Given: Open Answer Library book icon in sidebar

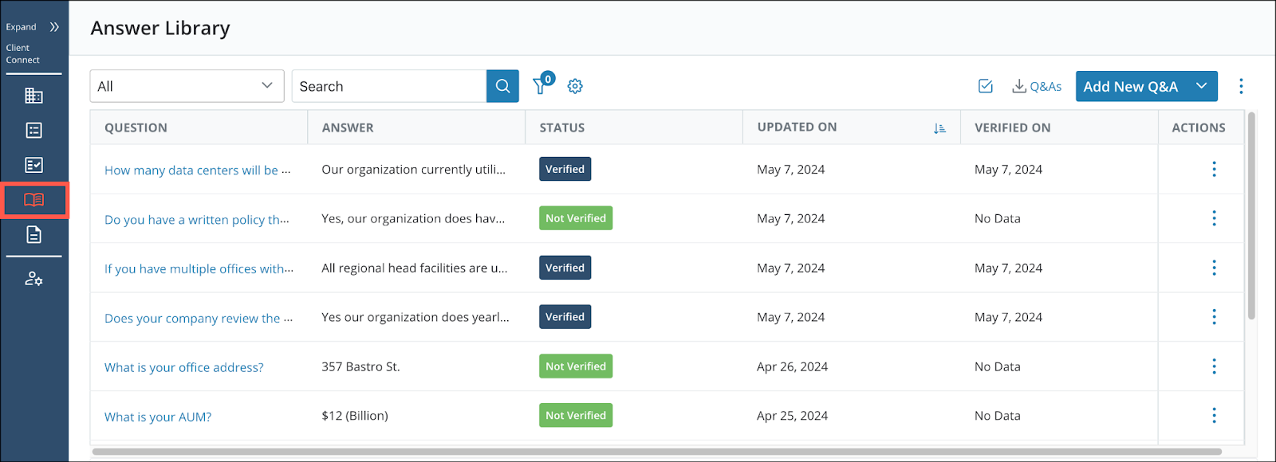Looking at the screenshot, I should click(x=34, y=200).
